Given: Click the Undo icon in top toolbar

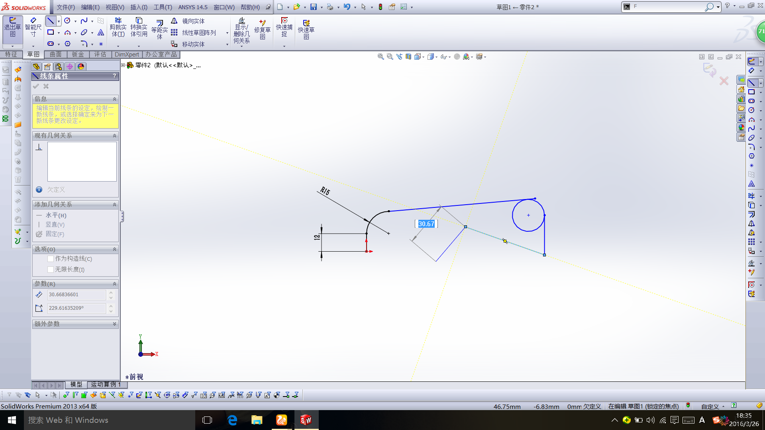Looking at the screenshot, I should tap(347, 7).
